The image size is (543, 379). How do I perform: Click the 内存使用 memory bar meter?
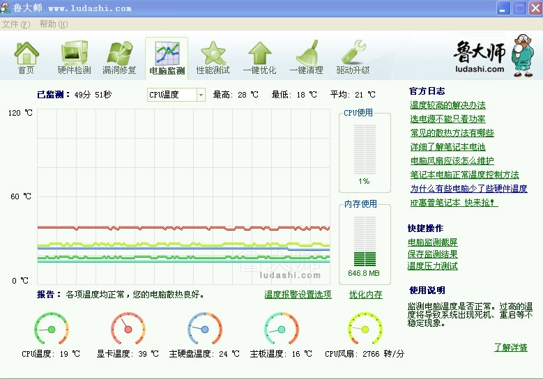click(365, 241)
